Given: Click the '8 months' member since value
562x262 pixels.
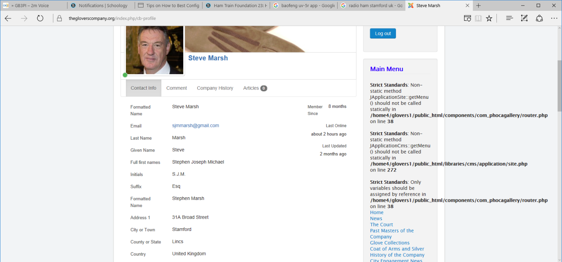Looking at the screenshot, I should click(337, 106).
